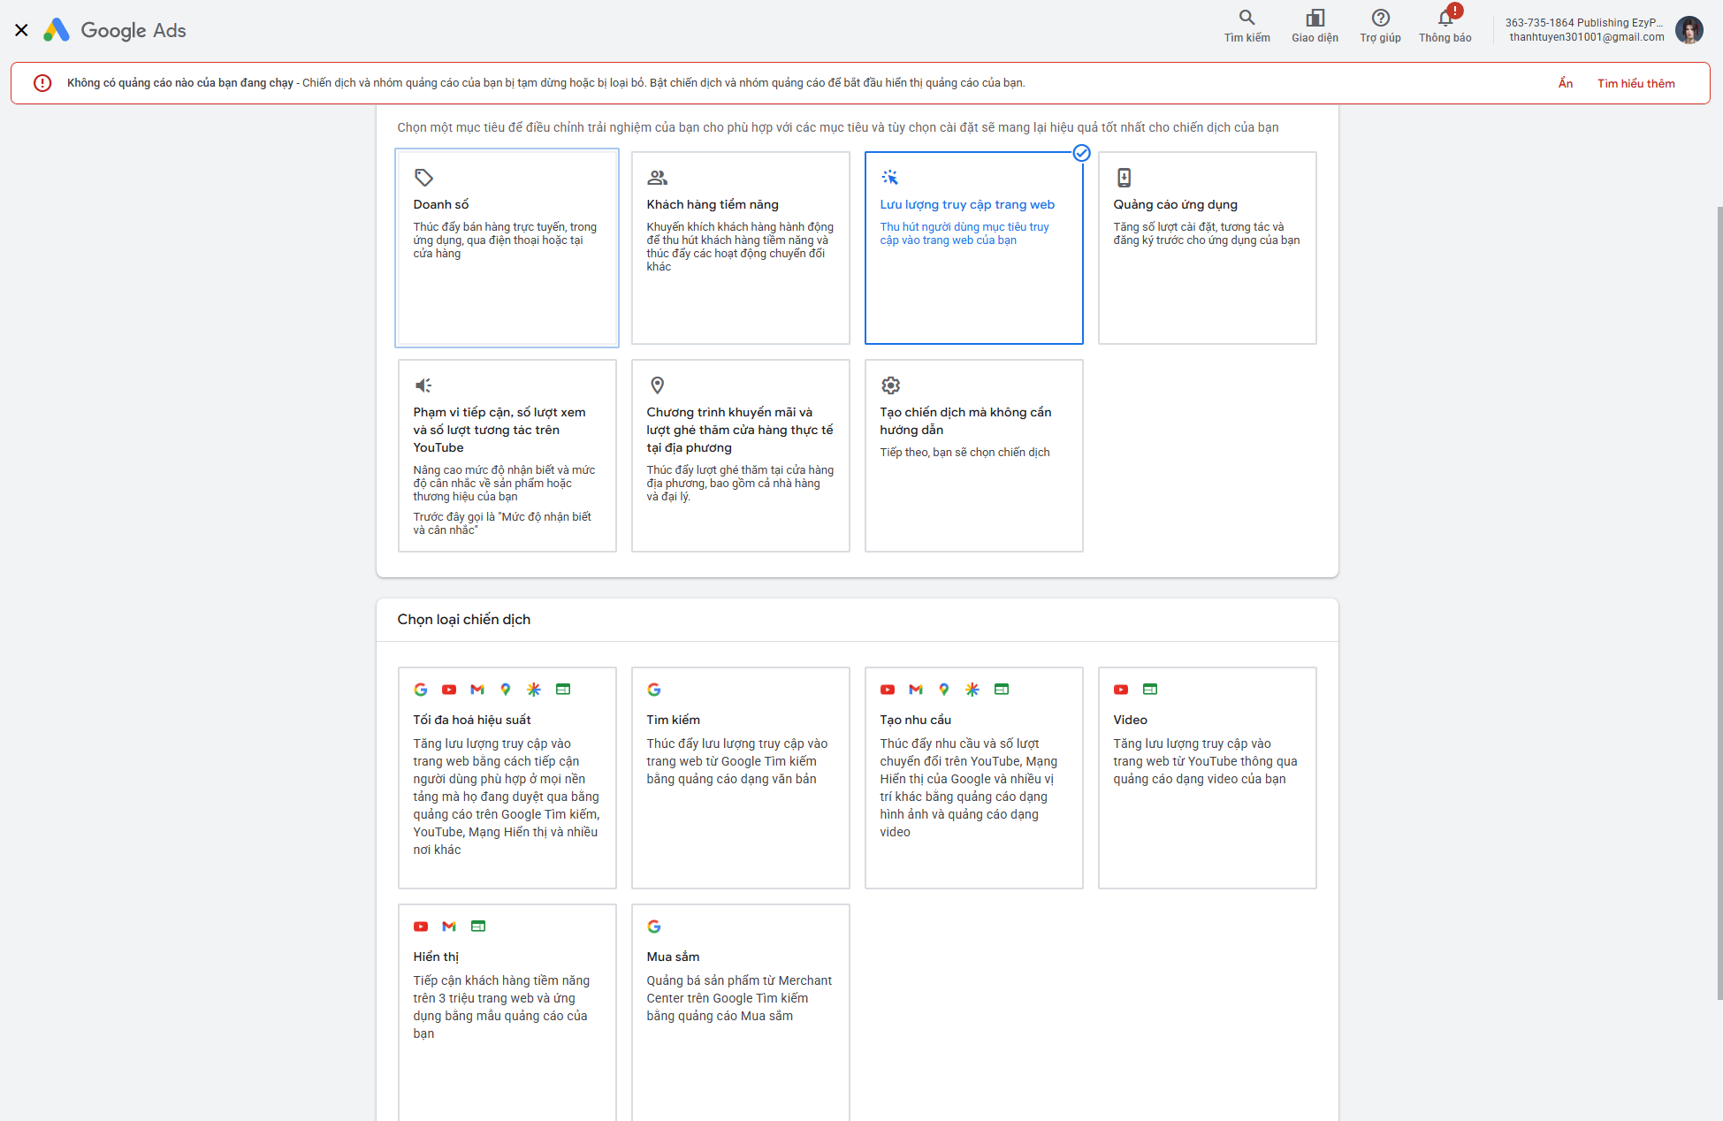Click Maps pin icon on Tối đa hoá hiệu suất card

coord(506,690)
